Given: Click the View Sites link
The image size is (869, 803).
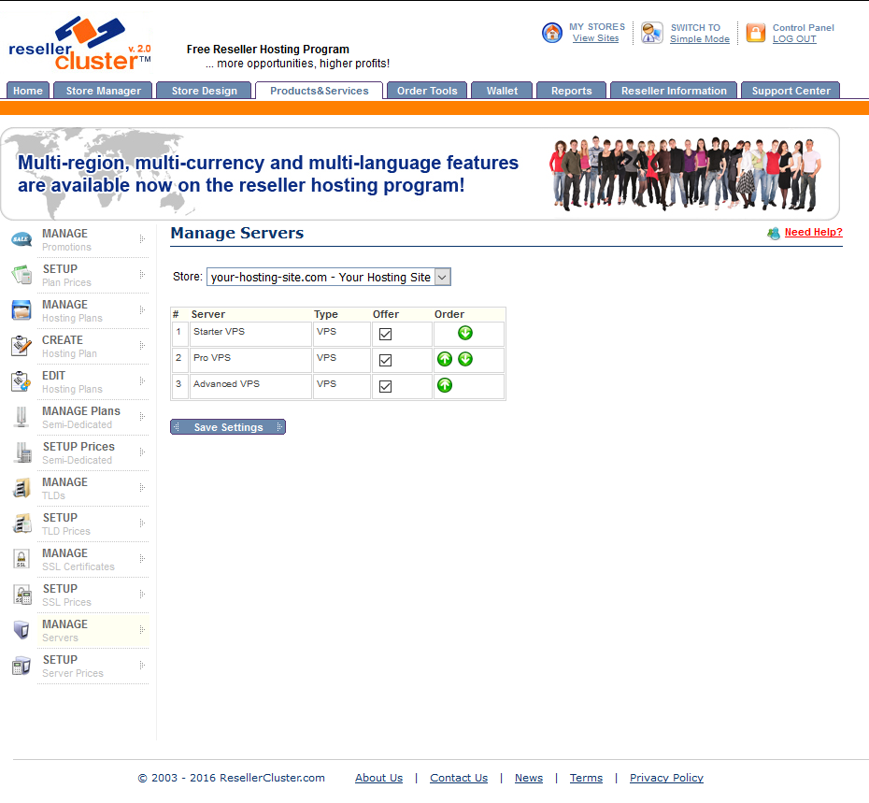Looking at the screenshot, I should [596, 38].
